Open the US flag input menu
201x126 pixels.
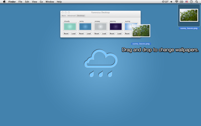(187, 2)
